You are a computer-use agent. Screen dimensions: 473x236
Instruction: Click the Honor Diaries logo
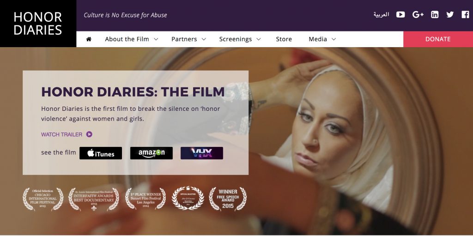(38, 24)
